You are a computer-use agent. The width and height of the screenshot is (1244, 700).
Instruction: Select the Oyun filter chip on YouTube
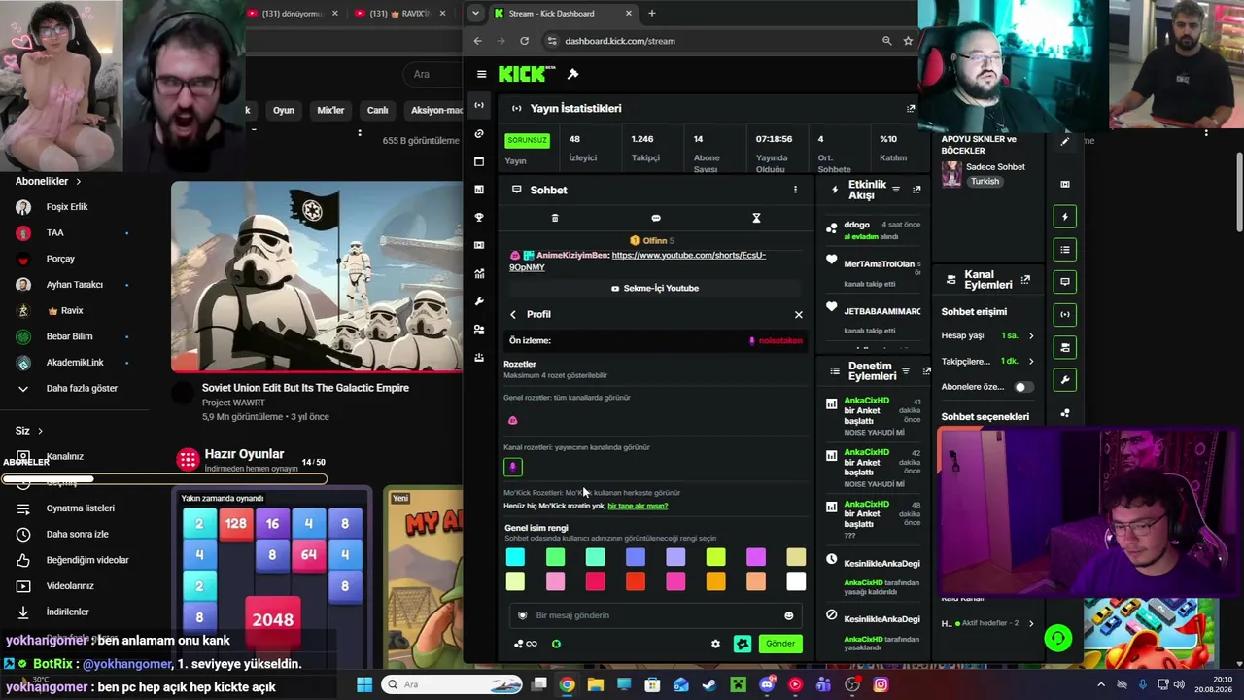pyautogui.click(x=283, y=110)
